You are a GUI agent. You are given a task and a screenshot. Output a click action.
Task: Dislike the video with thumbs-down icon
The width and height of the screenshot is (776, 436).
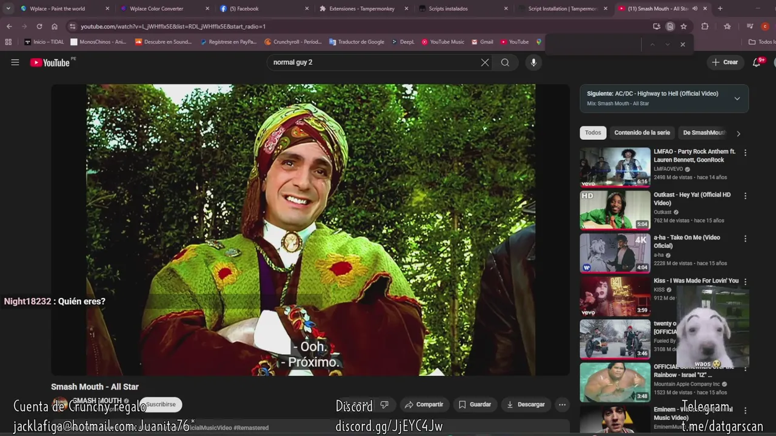pyautogui.click(x=384, y=405)
